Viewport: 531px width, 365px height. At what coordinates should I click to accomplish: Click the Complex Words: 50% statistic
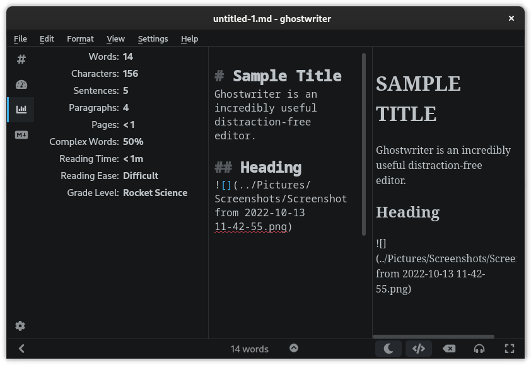coord(96,142)
